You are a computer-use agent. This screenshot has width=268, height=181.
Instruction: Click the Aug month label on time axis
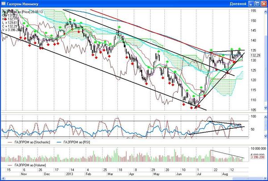225,174
